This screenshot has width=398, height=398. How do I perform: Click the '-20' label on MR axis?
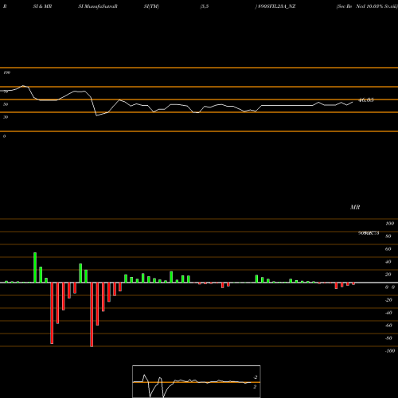[x=388, y=300]
